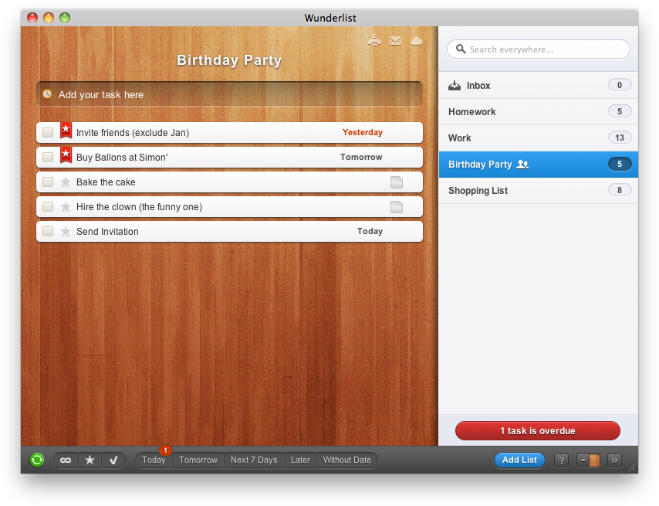Click the Birthday Party title
The width and height of the screenshot is (659, 506).
(229, 60)
